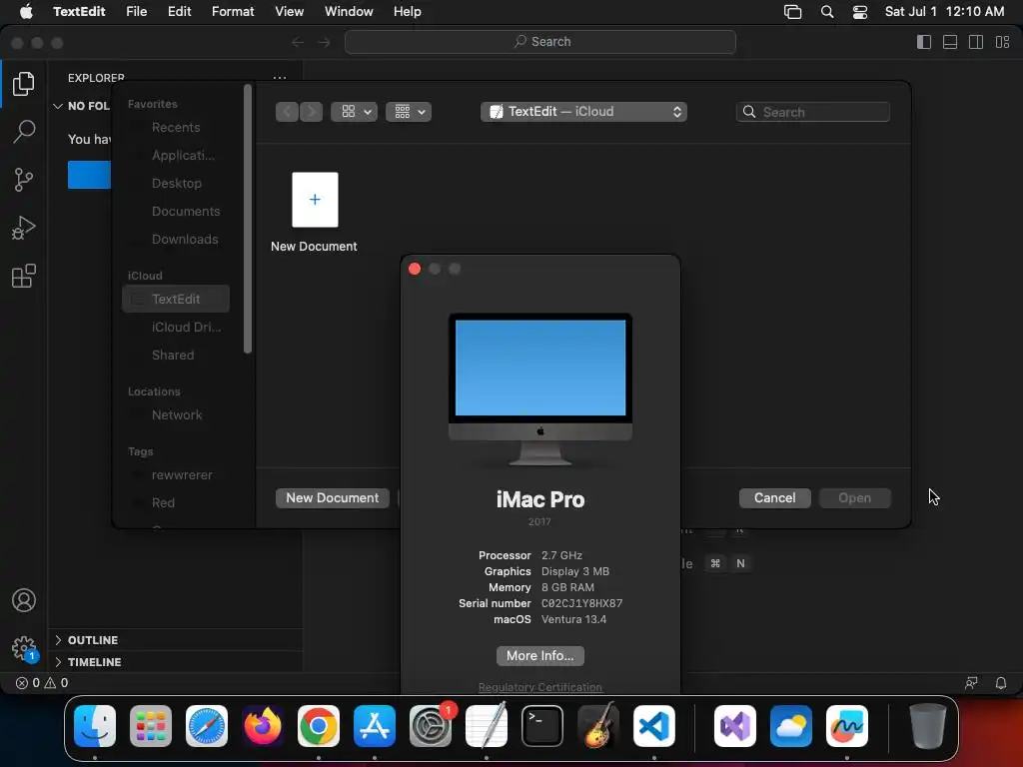
Task: Open the Search view in VS Code activity bar
Action: coord(24,131)
